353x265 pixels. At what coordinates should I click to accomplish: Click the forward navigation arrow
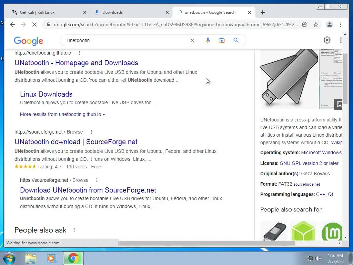[x=23, y=24]
